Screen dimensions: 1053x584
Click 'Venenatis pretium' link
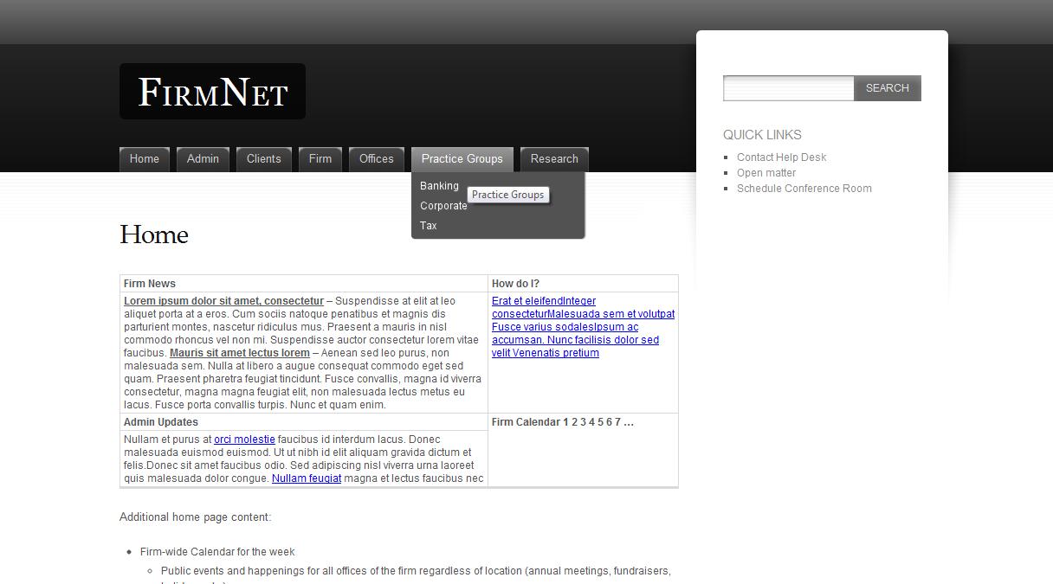555,353
